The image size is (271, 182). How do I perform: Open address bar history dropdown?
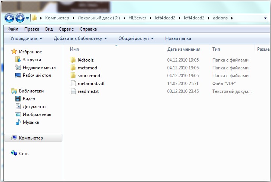(265, 18)
